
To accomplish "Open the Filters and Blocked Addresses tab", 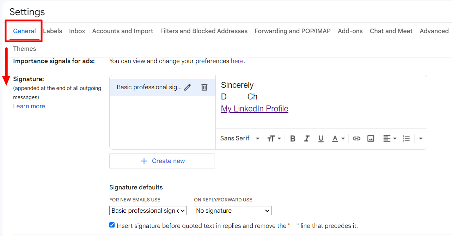I will point(204,31).
